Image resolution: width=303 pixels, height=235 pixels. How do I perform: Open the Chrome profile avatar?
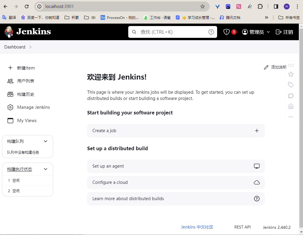point(287,7)
